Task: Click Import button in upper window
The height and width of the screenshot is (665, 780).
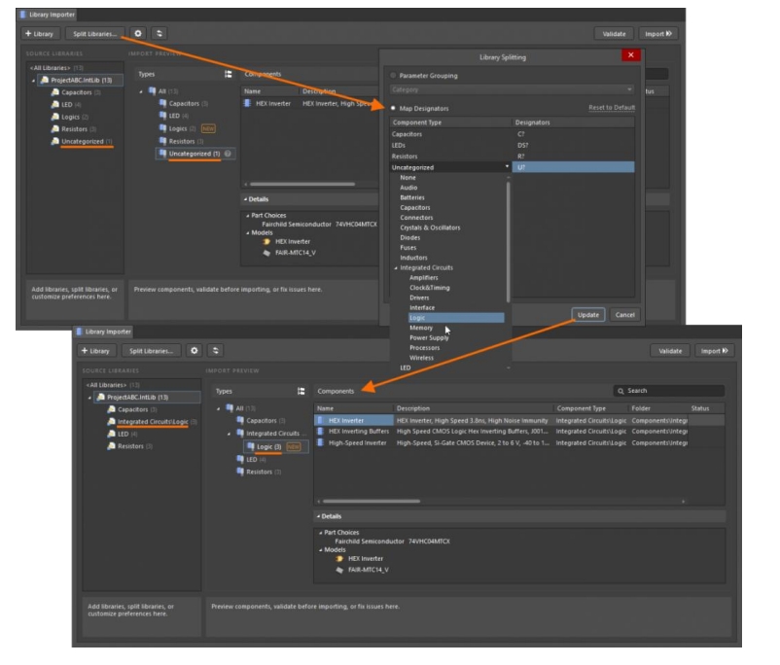Action: [x=658, y=34]
